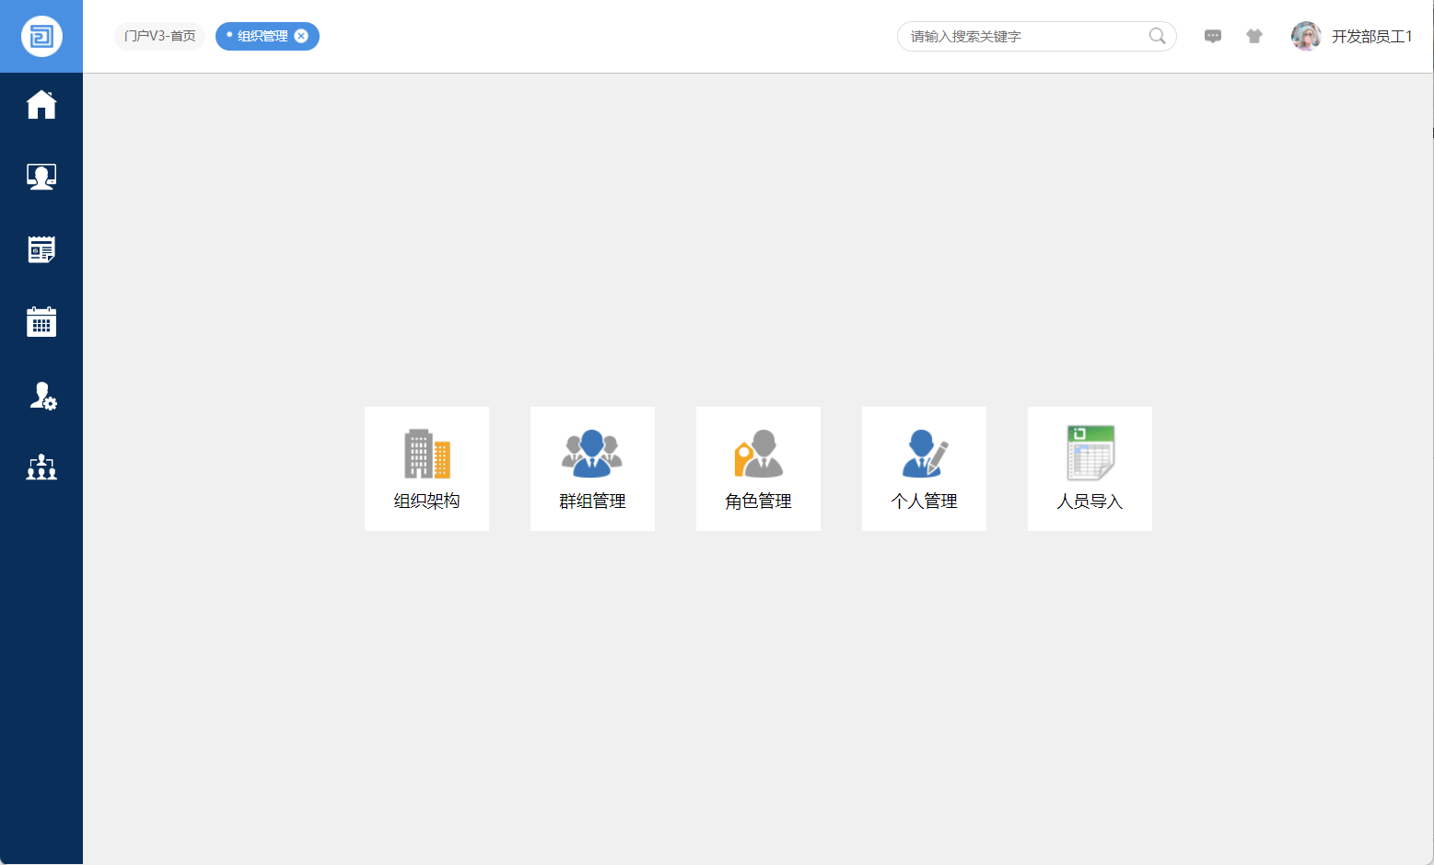The width and height of the screenshot is (1434, 865).
Task: Click the magnifier search icon
Action: 1157,36
